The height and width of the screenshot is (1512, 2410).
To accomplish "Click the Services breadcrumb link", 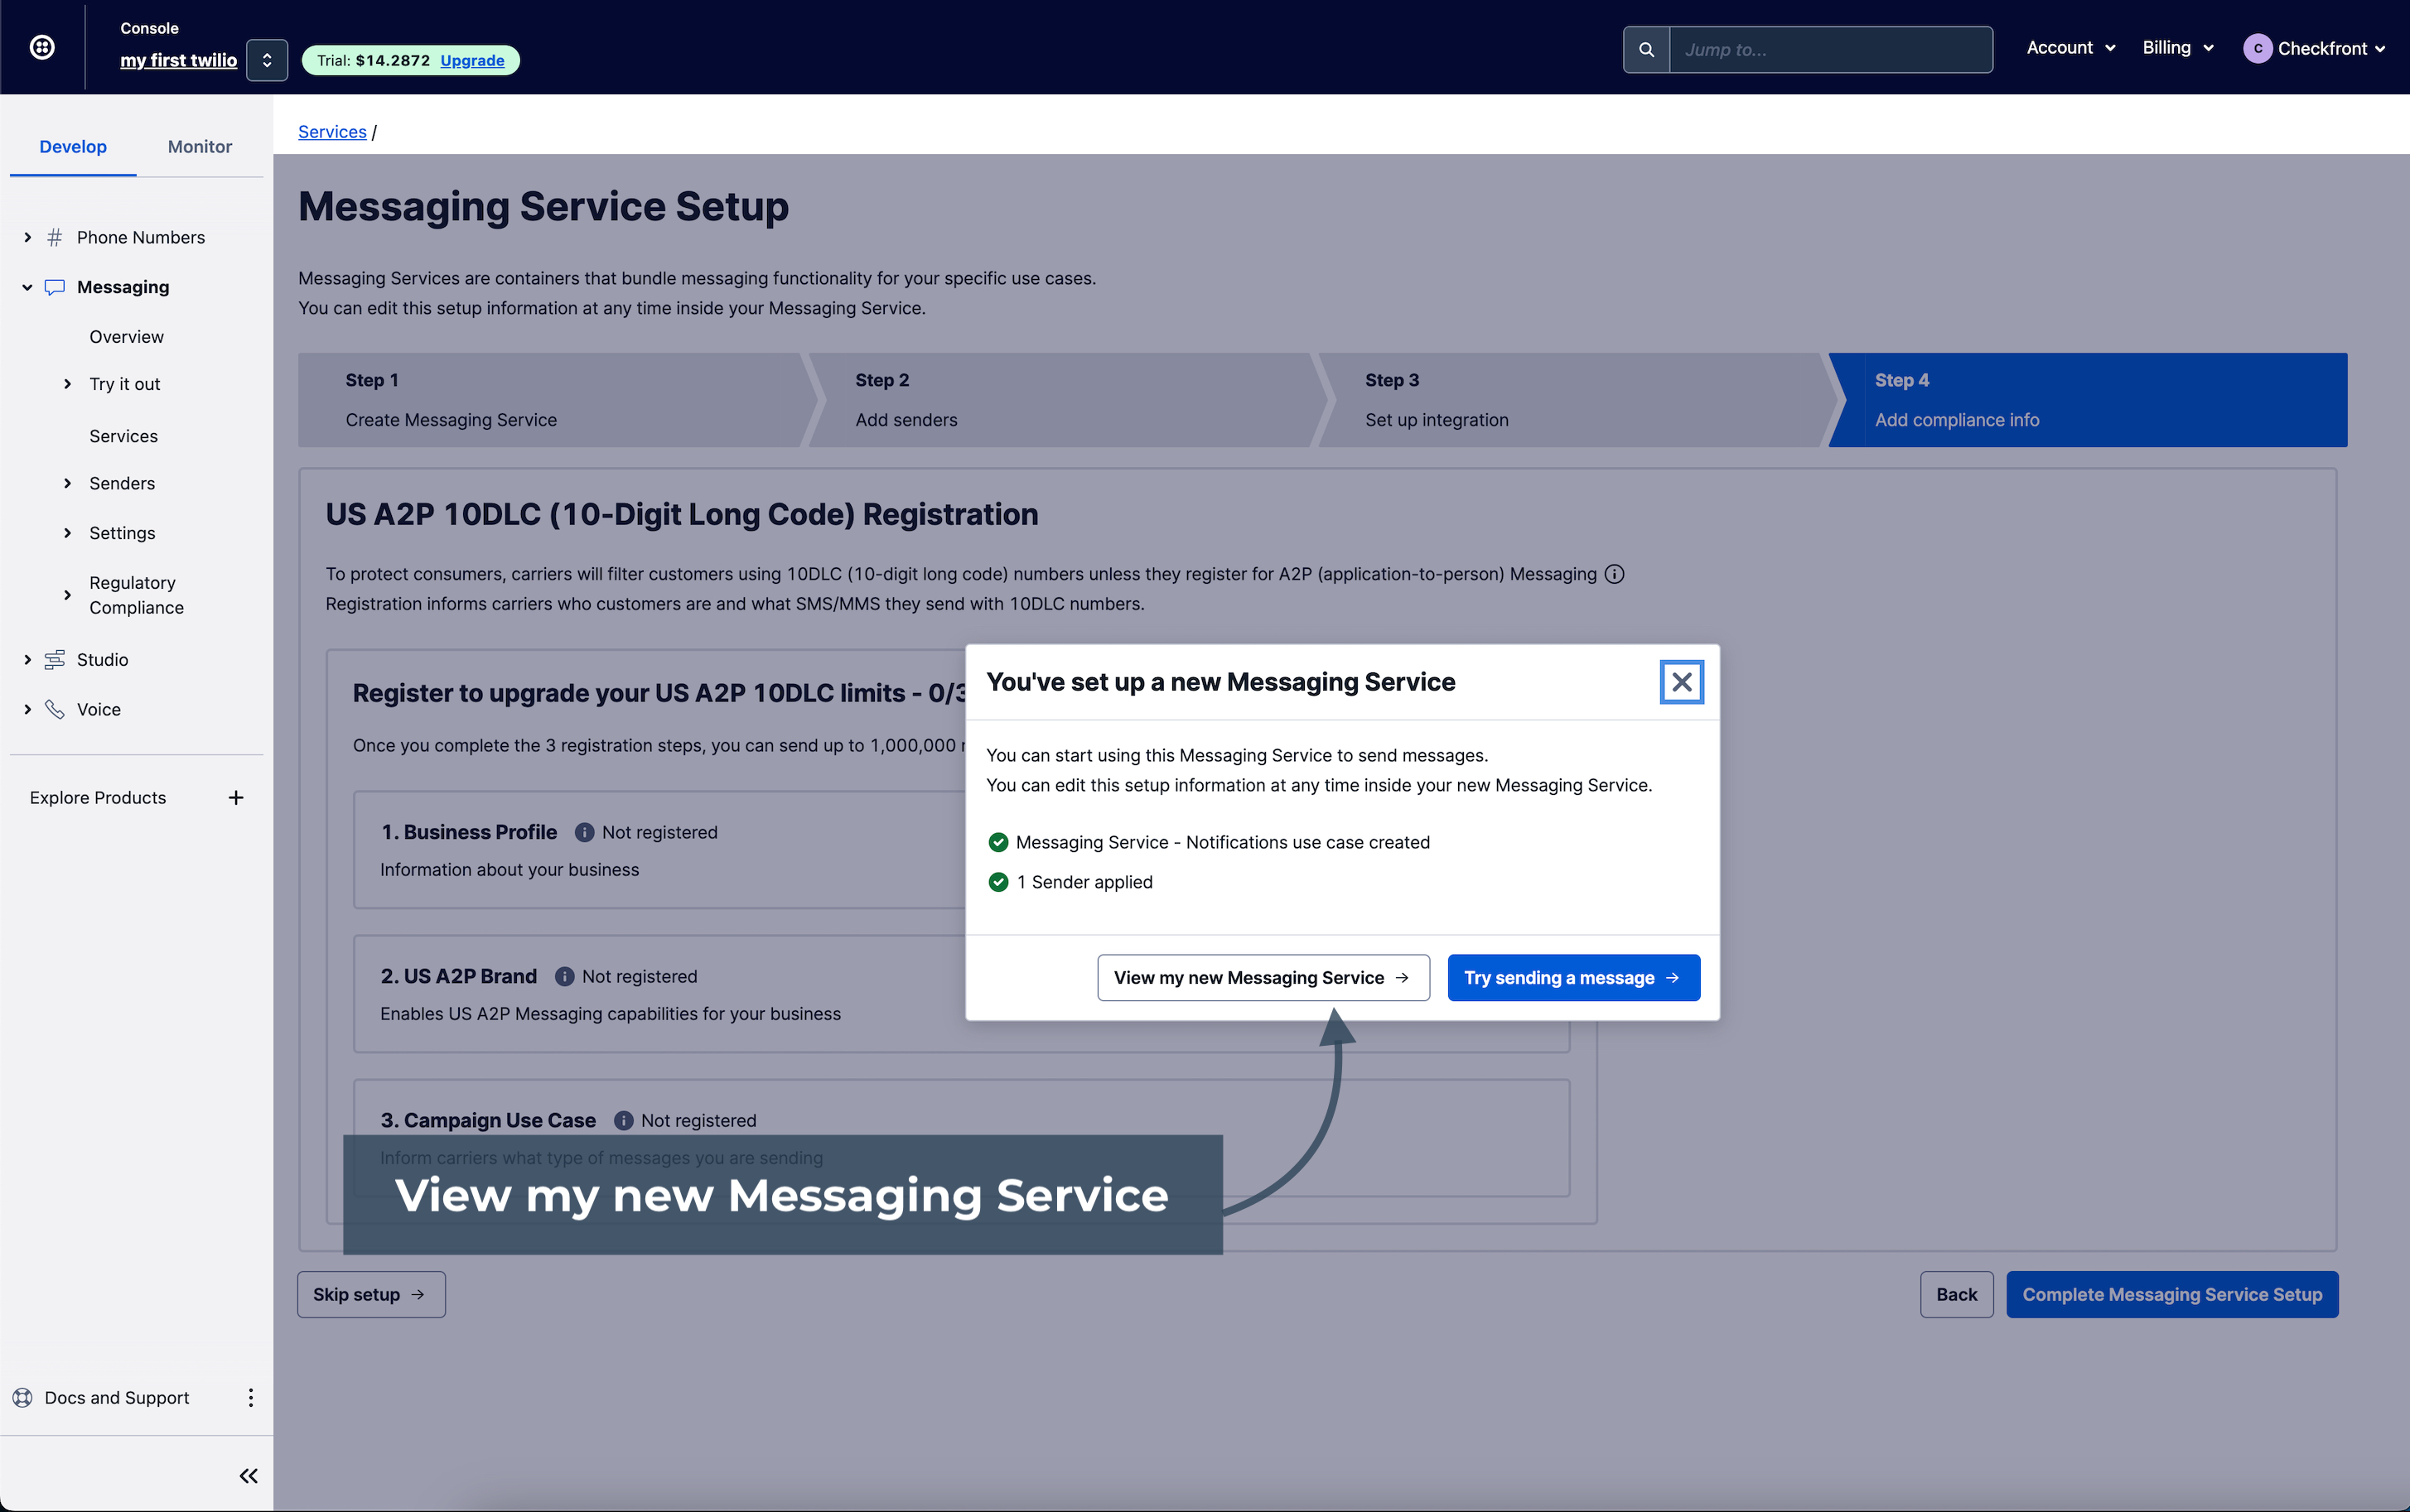I will (332, 131).
